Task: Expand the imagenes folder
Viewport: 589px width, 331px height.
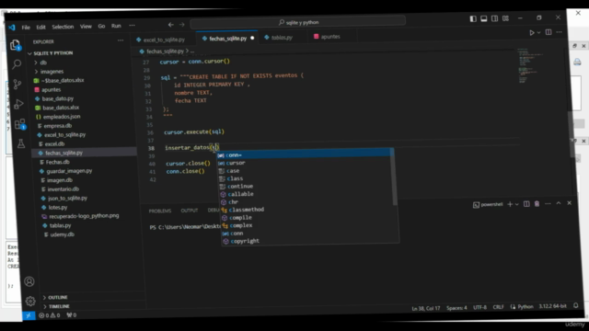Action: (52, 72)
